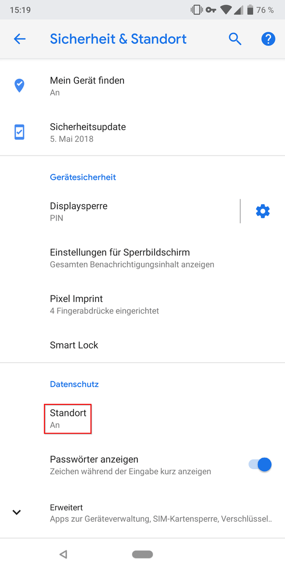This screenshot has width=285, height=571.
Task: Tap the Mein Gerät finden location icon
Action: [x=20, y=86]
